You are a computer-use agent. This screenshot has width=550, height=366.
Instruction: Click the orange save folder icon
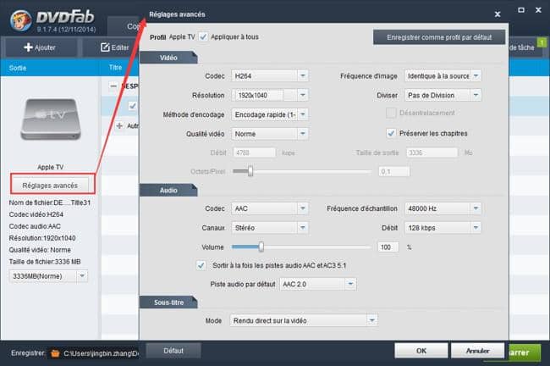55,353
